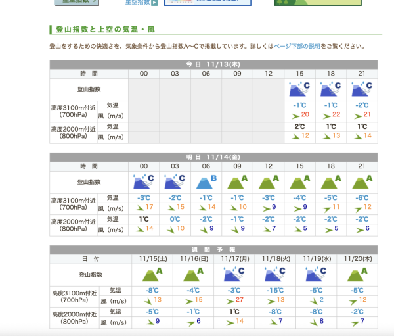
Task: Click tomorrow's 03:00 climbing index C icon
Action: (175, 181)
